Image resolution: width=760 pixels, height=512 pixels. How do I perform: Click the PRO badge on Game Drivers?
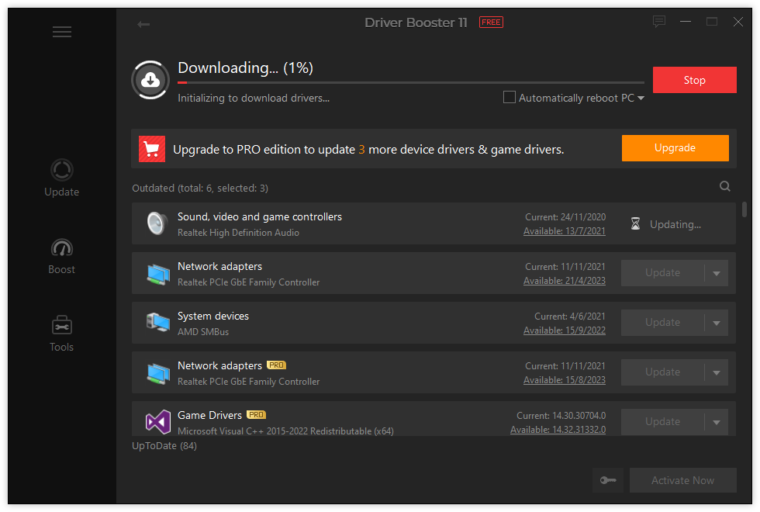coord(256,415)
